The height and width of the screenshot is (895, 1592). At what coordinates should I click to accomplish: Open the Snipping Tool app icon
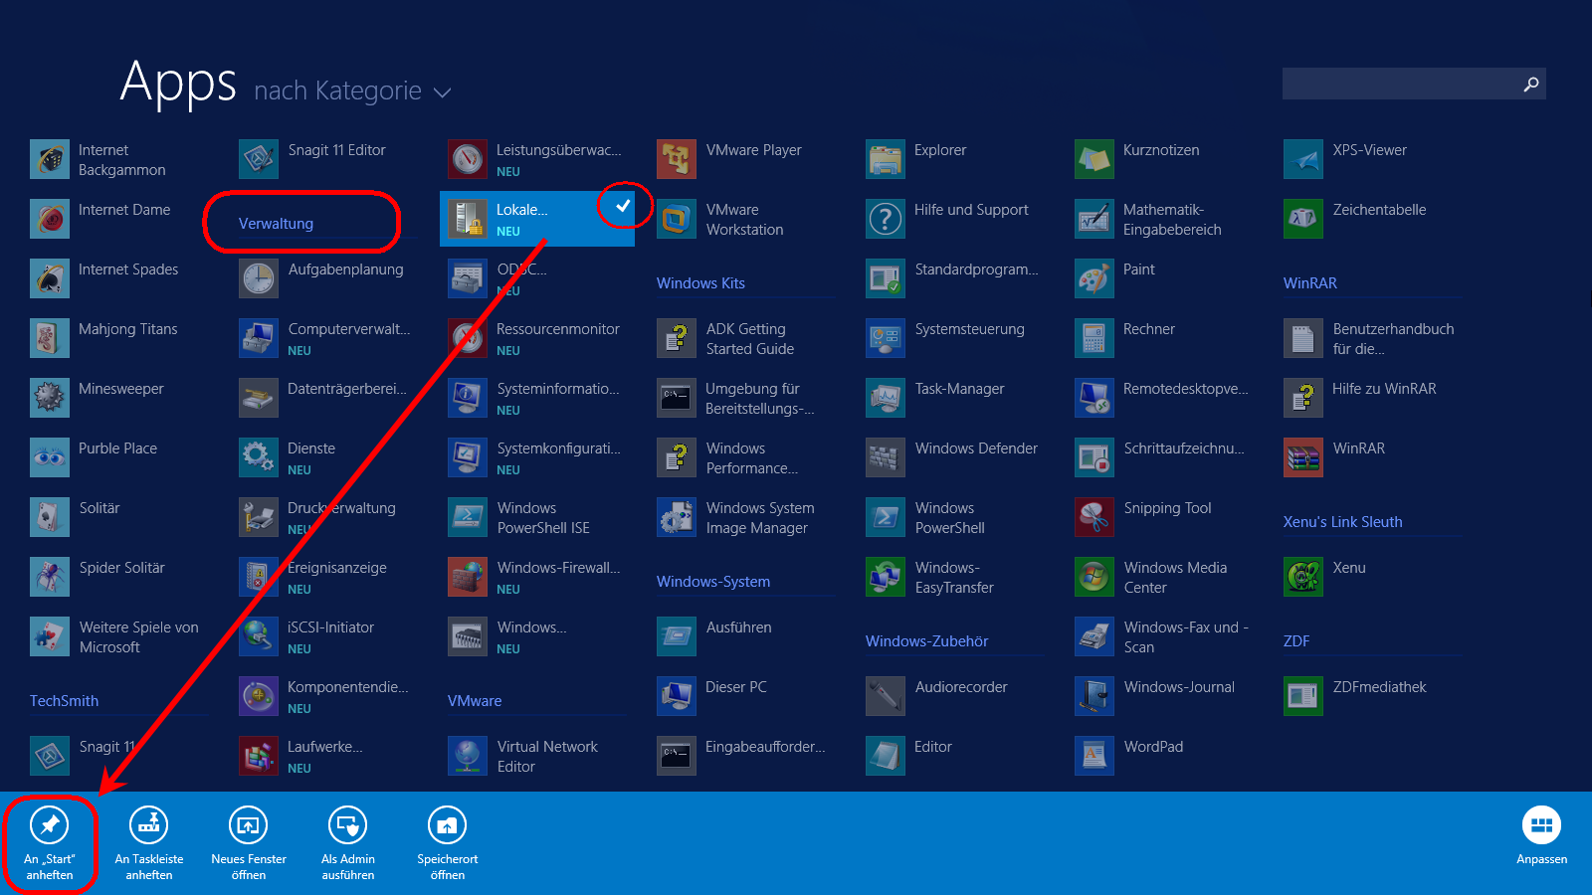[1094, 517]
